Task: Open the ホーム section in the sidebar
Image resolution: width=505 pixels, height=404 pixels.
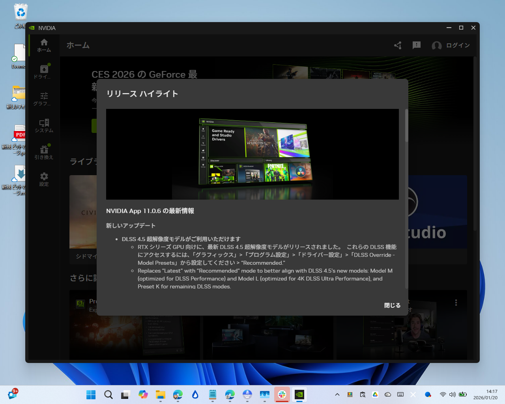Action: (44, 44)
